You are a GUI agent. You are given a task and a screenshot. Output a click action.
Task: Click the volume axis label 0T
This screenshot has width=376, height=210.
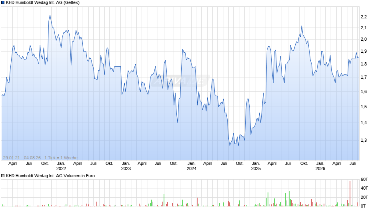coord(363,206)
